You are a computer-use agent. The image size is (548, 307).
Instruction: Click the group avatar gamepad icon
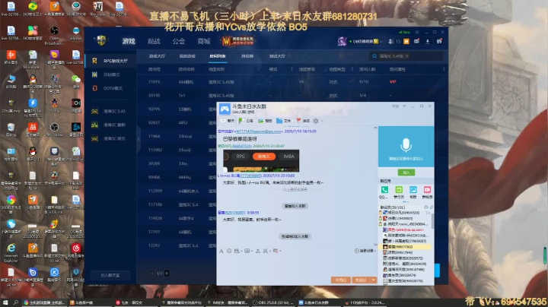point(225,109)
